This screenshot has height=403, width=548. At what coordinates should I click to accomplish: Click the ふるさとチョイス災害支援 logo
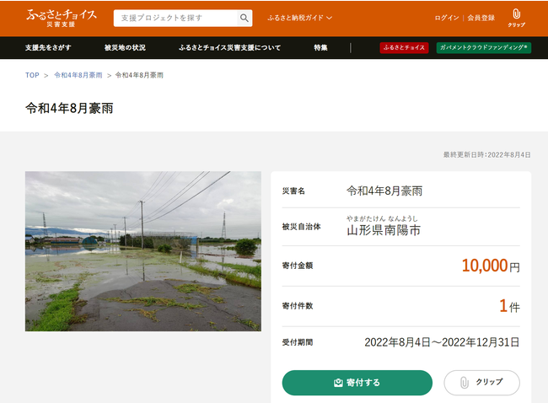tap(61, 18)
